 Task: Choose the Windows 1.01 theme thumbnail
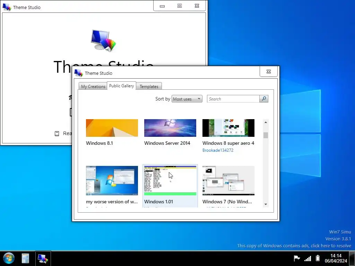pos(170,180)
